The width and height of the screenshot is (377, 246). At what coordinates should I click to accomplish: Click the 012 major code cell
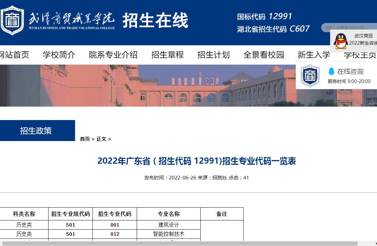pyautogui.click(x=115, y=234)
